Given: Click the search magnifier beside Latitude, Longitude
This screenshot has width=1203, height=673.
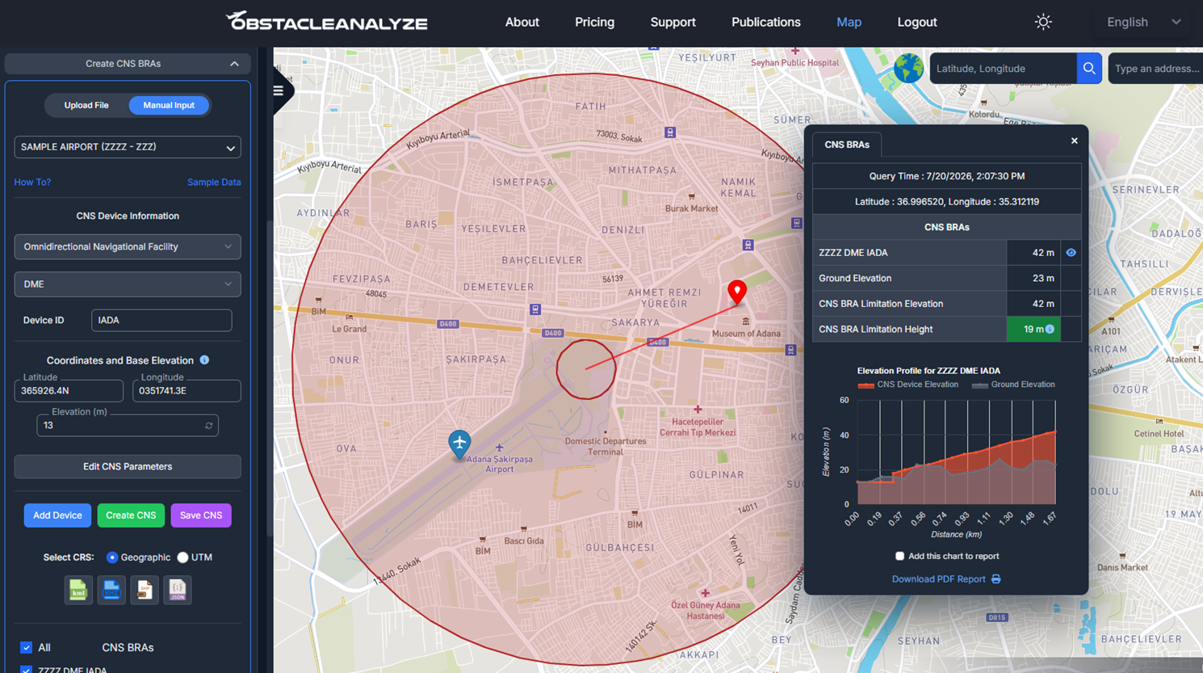Looking at the screenshot, I should click(1089, 69).
